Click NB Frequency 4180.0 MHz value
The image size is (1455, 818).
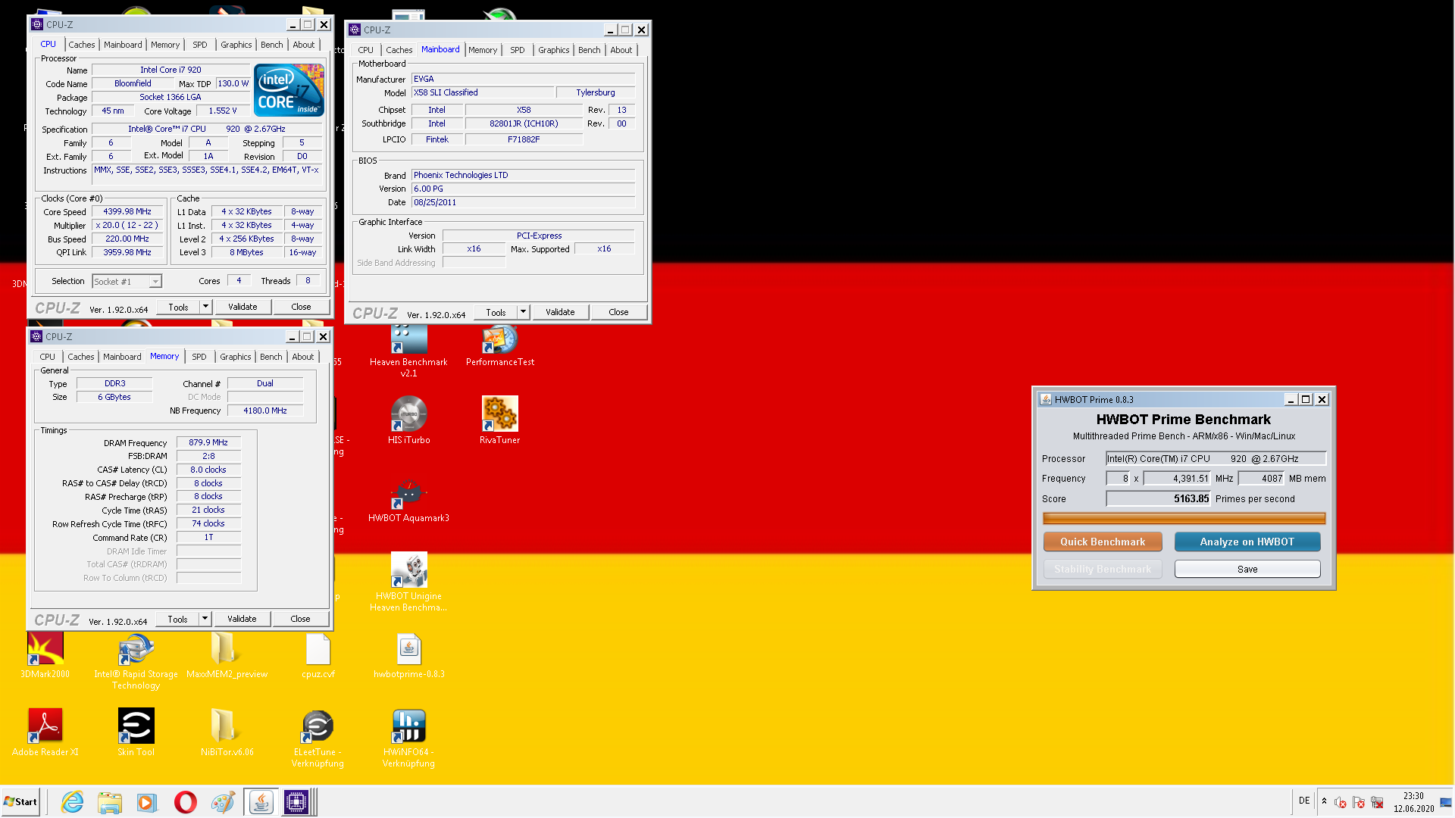click(x=264, y=411)
